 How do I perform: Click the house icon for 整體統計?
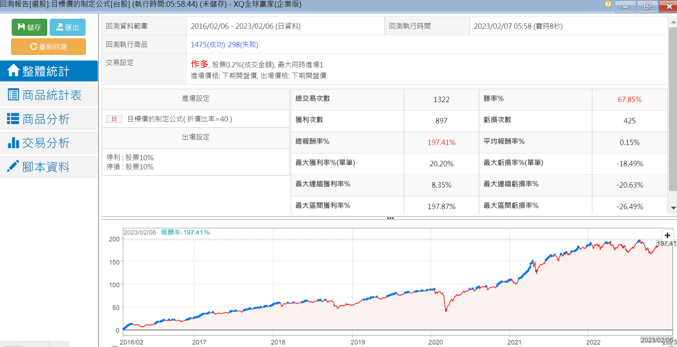13,71
